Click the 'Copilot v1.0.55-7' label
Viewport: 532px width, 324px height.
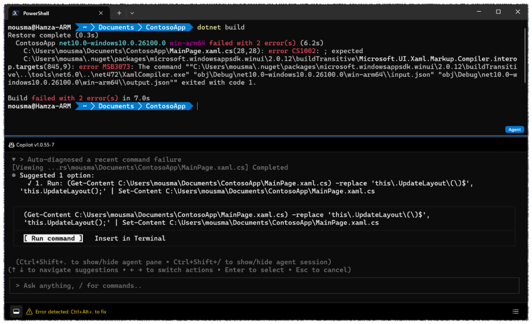tap(35, 145)
